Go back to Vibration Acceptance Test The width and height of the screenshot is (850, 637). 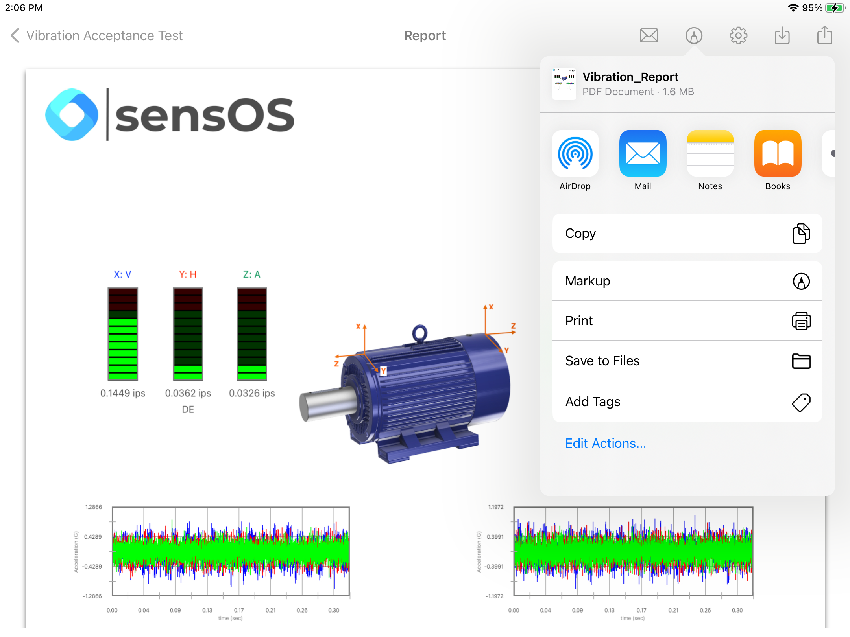point(96,36)
